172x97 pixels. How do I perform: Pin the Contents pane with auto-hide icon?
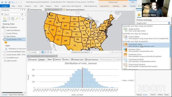pyautogui.click(x=23, y=10)
